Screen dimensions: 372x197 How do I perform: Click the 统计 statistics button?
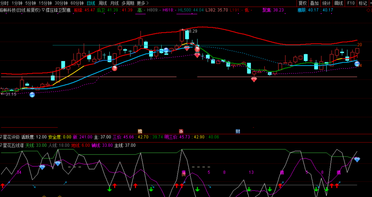point(327,3)
